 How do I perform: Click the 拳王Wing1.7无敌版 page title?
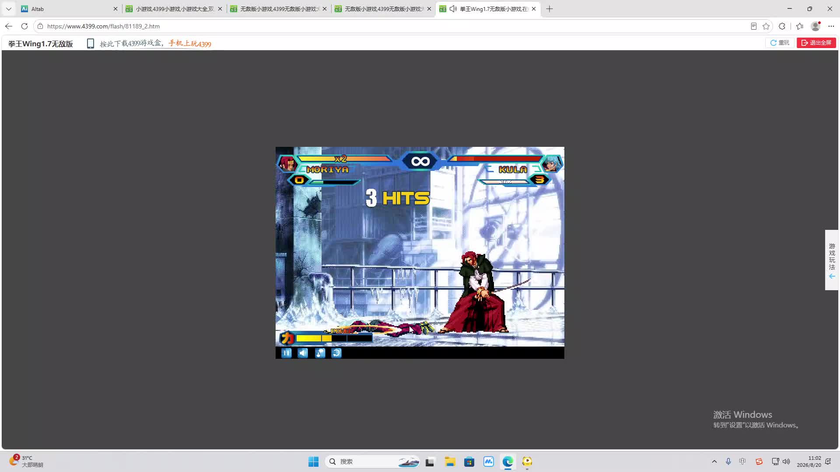(x=41, y=44)
